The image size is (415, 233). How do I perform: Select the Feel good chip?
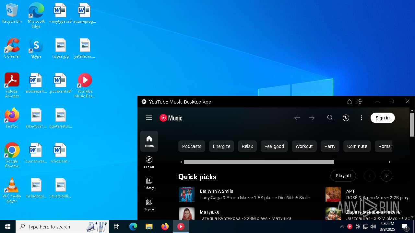click(x=274, y=146)
